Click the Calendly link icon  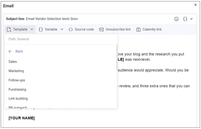tap(139, 29)
